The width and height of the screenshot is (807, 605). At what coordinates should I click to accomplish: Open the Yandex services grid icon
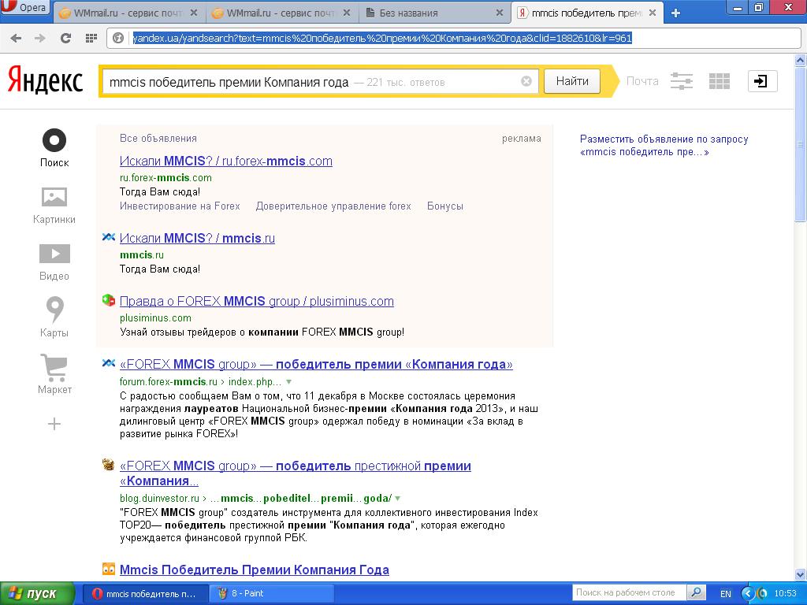pyautogui.click(x=719, y=81)
